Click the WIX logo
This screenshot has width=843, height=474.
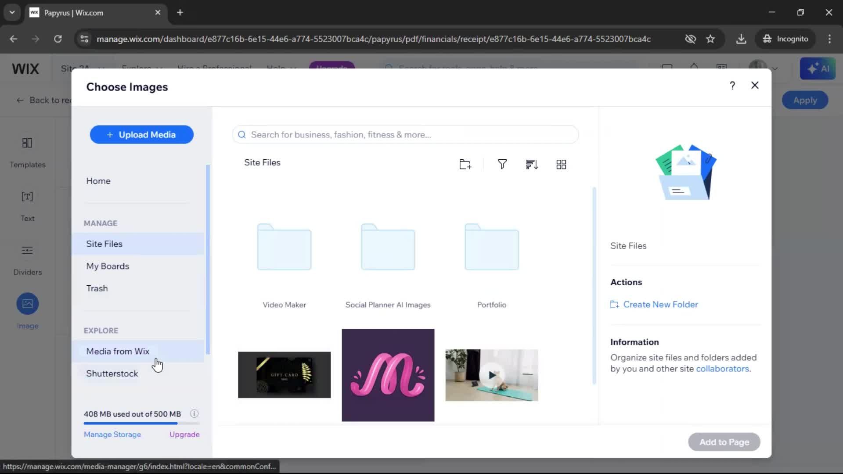(25, 69)
